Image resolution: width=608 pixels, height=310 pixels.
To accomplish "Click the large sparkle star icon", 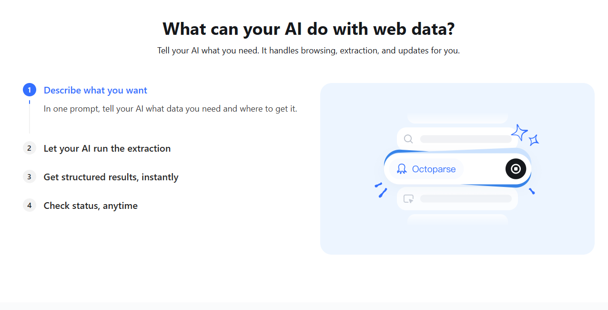I will [519, 133].
